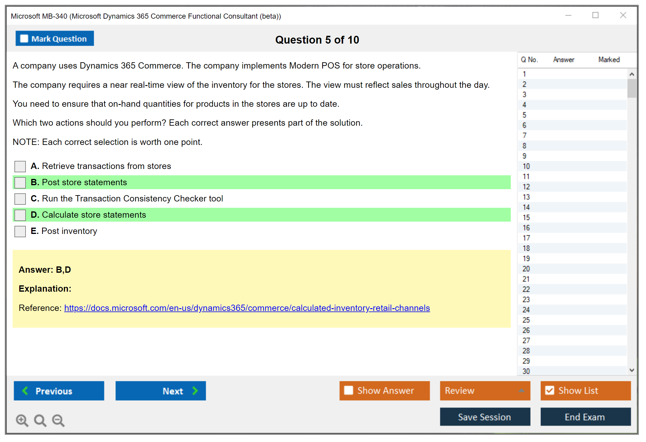Toggle the Show List checkbox

tap(550, 390)
